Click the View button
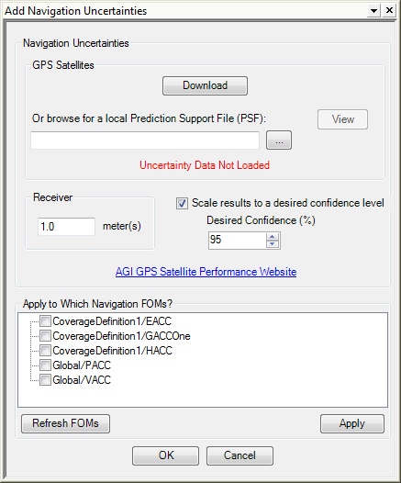401x483 pixels. pyautogui.click(x=342, y=119)
